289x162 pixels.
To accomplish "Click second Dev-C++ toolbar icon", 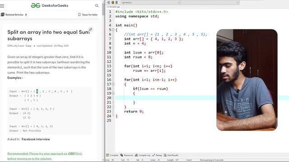I will click(x=112, y=2).
